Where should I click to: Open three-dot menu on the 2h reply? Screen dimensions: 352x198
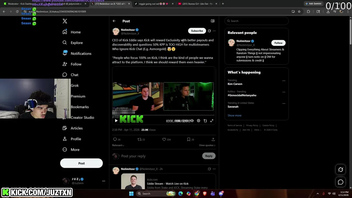tap(214, 169)
